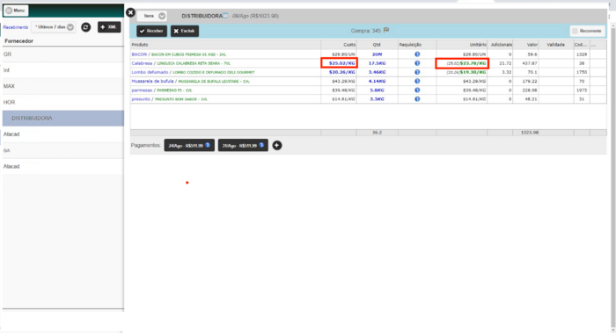Click Calabresa cost $25.02/KG
The height and width of the screenshot is (333, 616).
click(x=341, y=63)
